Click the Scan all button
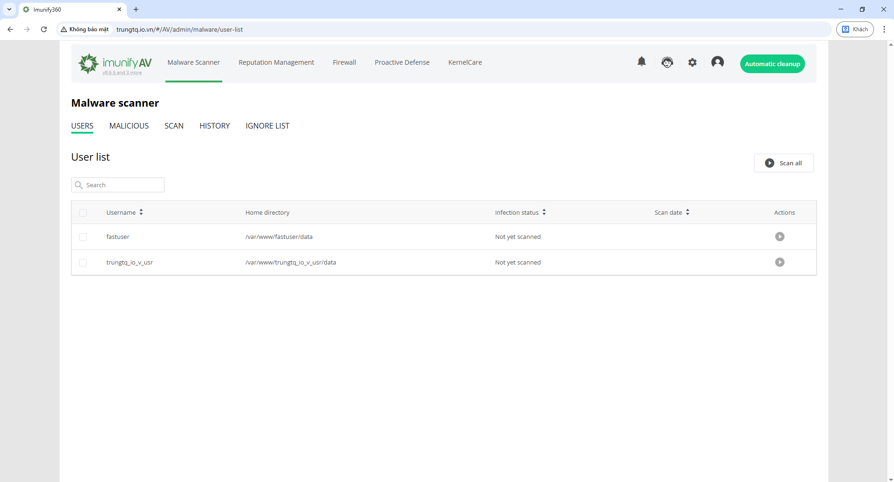The height and width of the screenshot is (482, 894). (784, 163)
